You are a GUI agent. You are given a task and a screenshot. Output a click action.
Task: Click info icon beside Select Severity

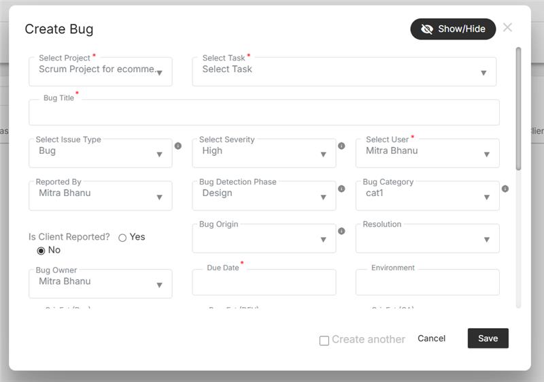341,146
